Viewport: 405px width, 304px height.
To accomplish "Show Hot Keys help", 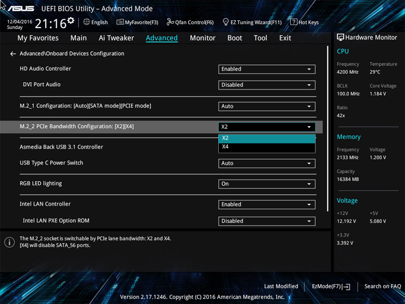I will tap(304, 22).
